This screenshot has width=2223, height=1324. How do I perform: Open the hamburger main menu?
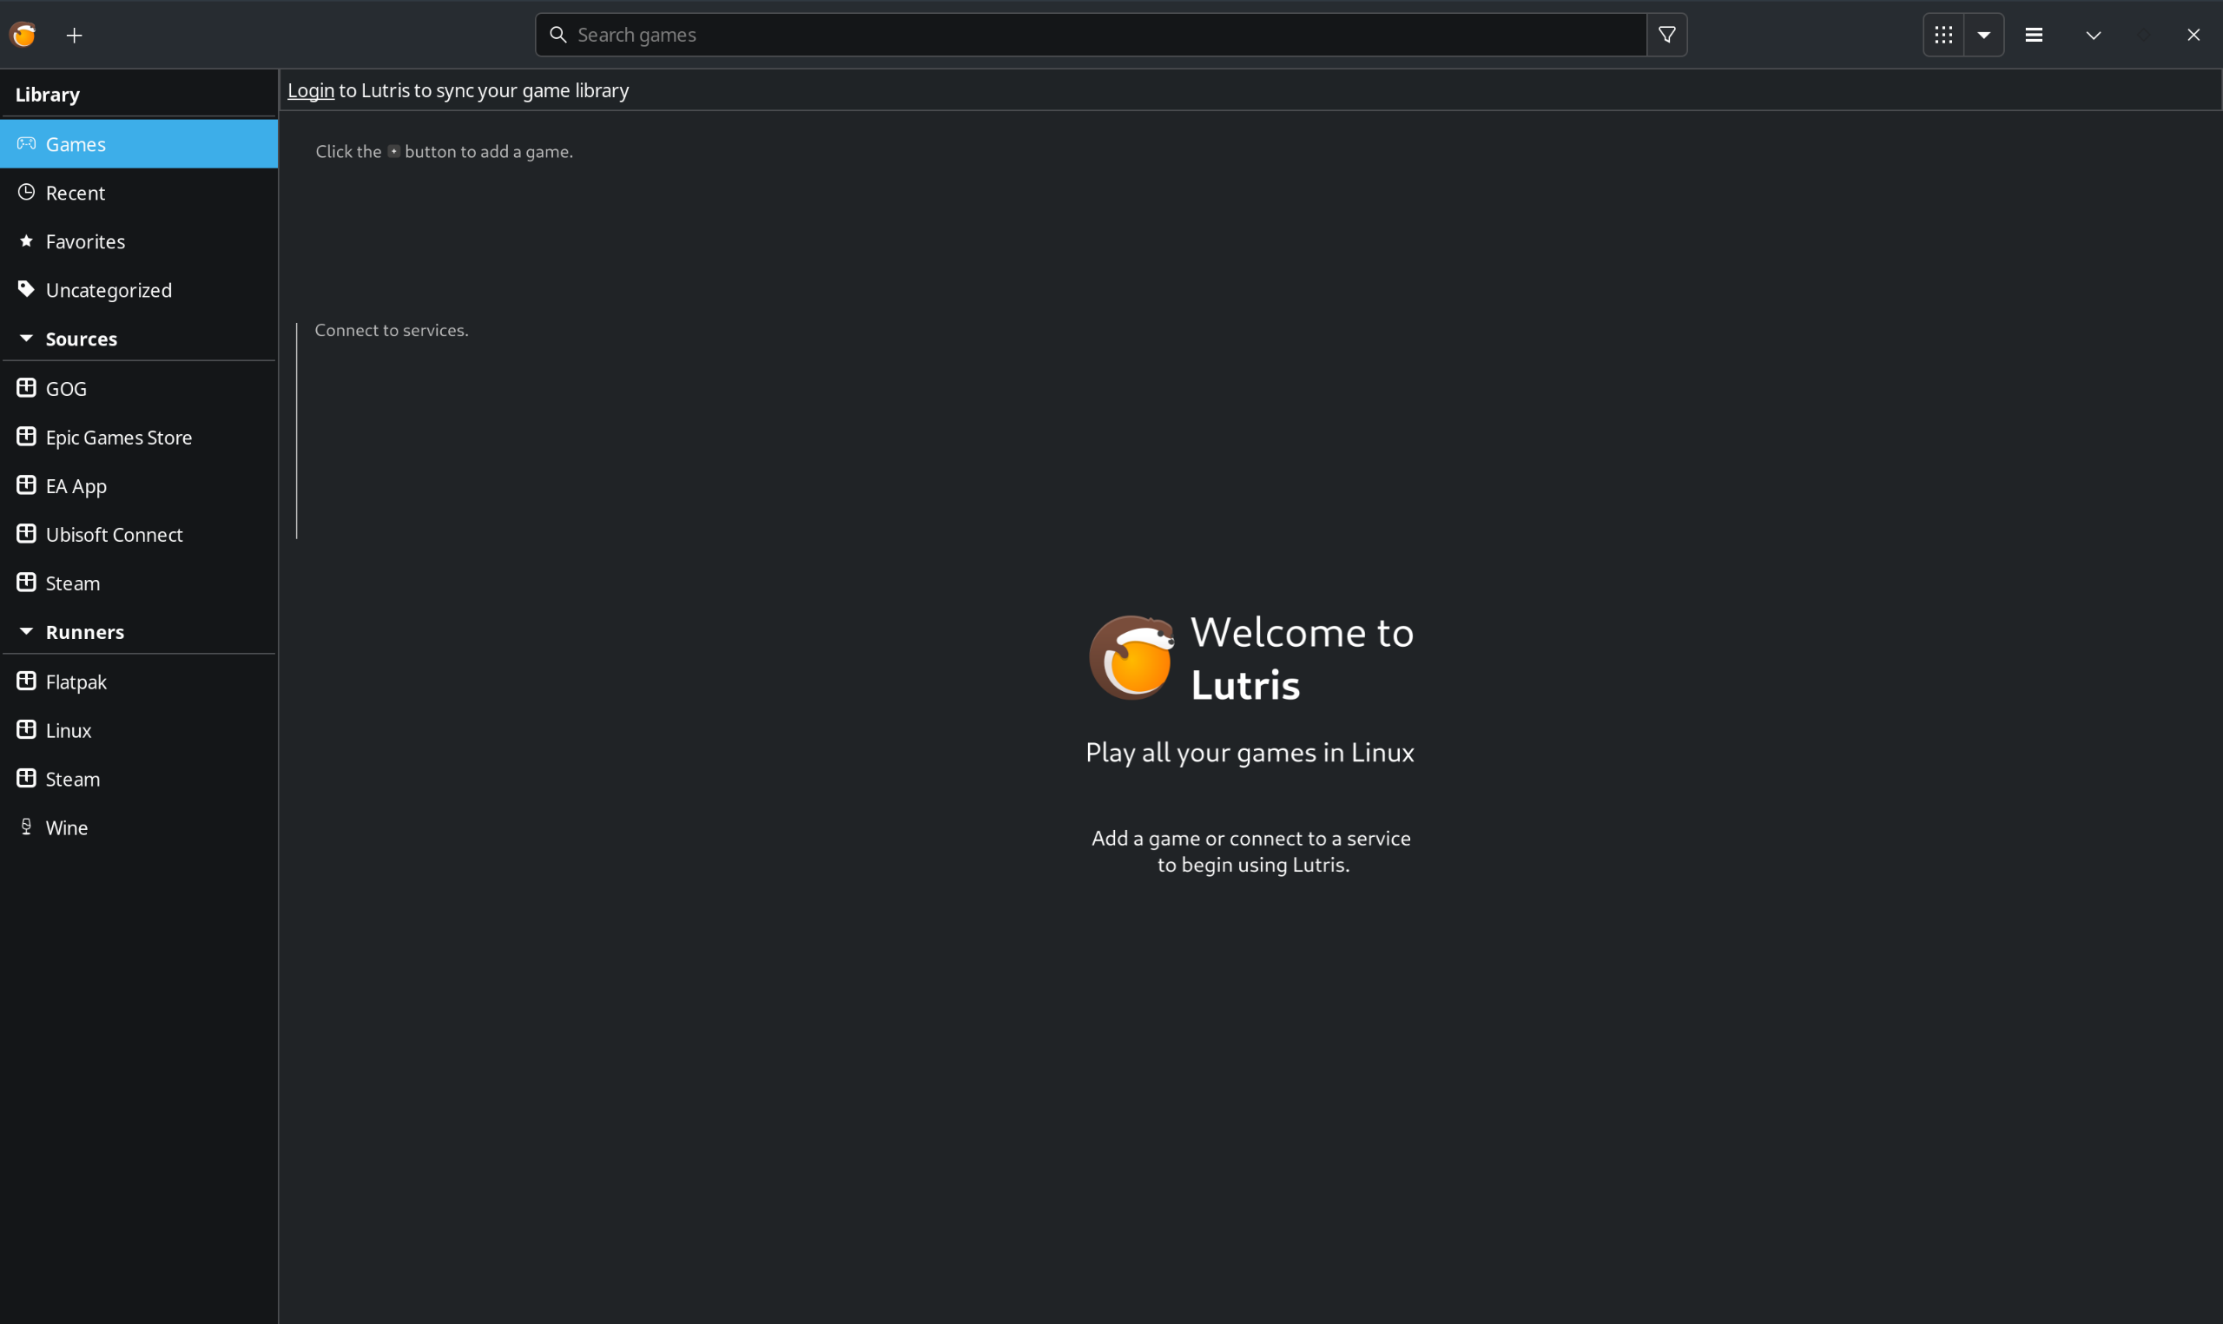pyautogui.click(x=2034, y=35)
